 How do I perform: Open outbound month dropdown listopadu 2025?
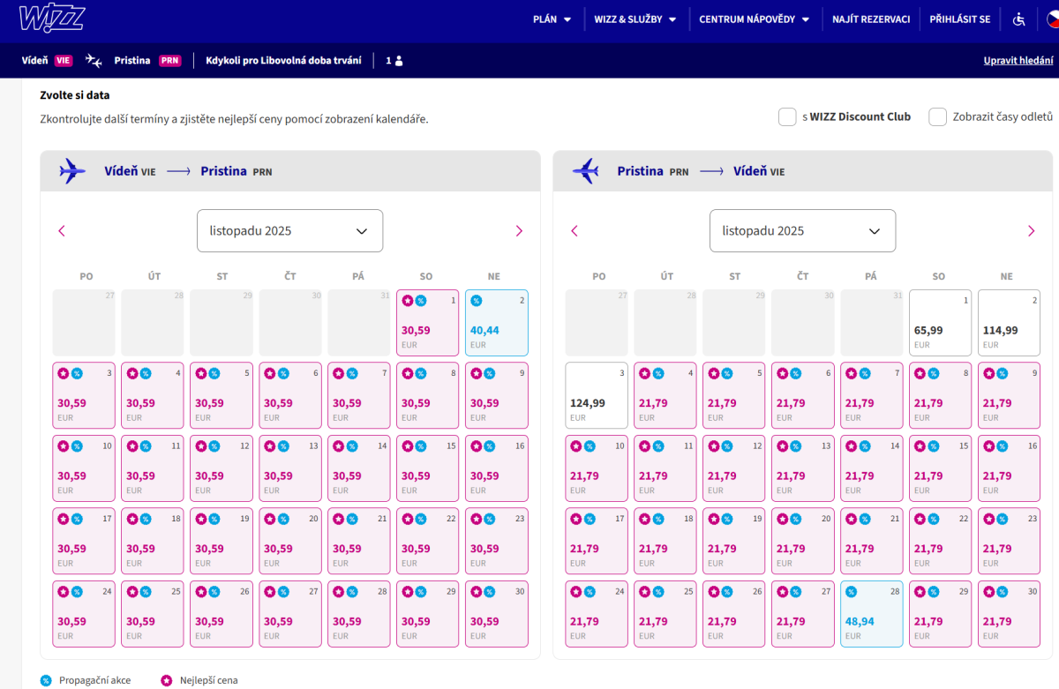click(289, 231)
